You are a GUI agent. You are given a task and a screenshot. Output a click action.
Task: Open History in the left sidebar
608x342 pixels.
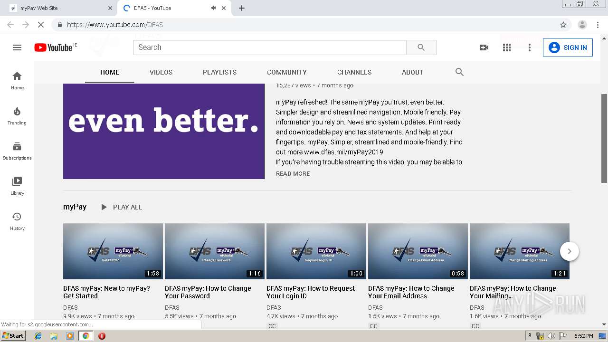click(x=17, y=221)
